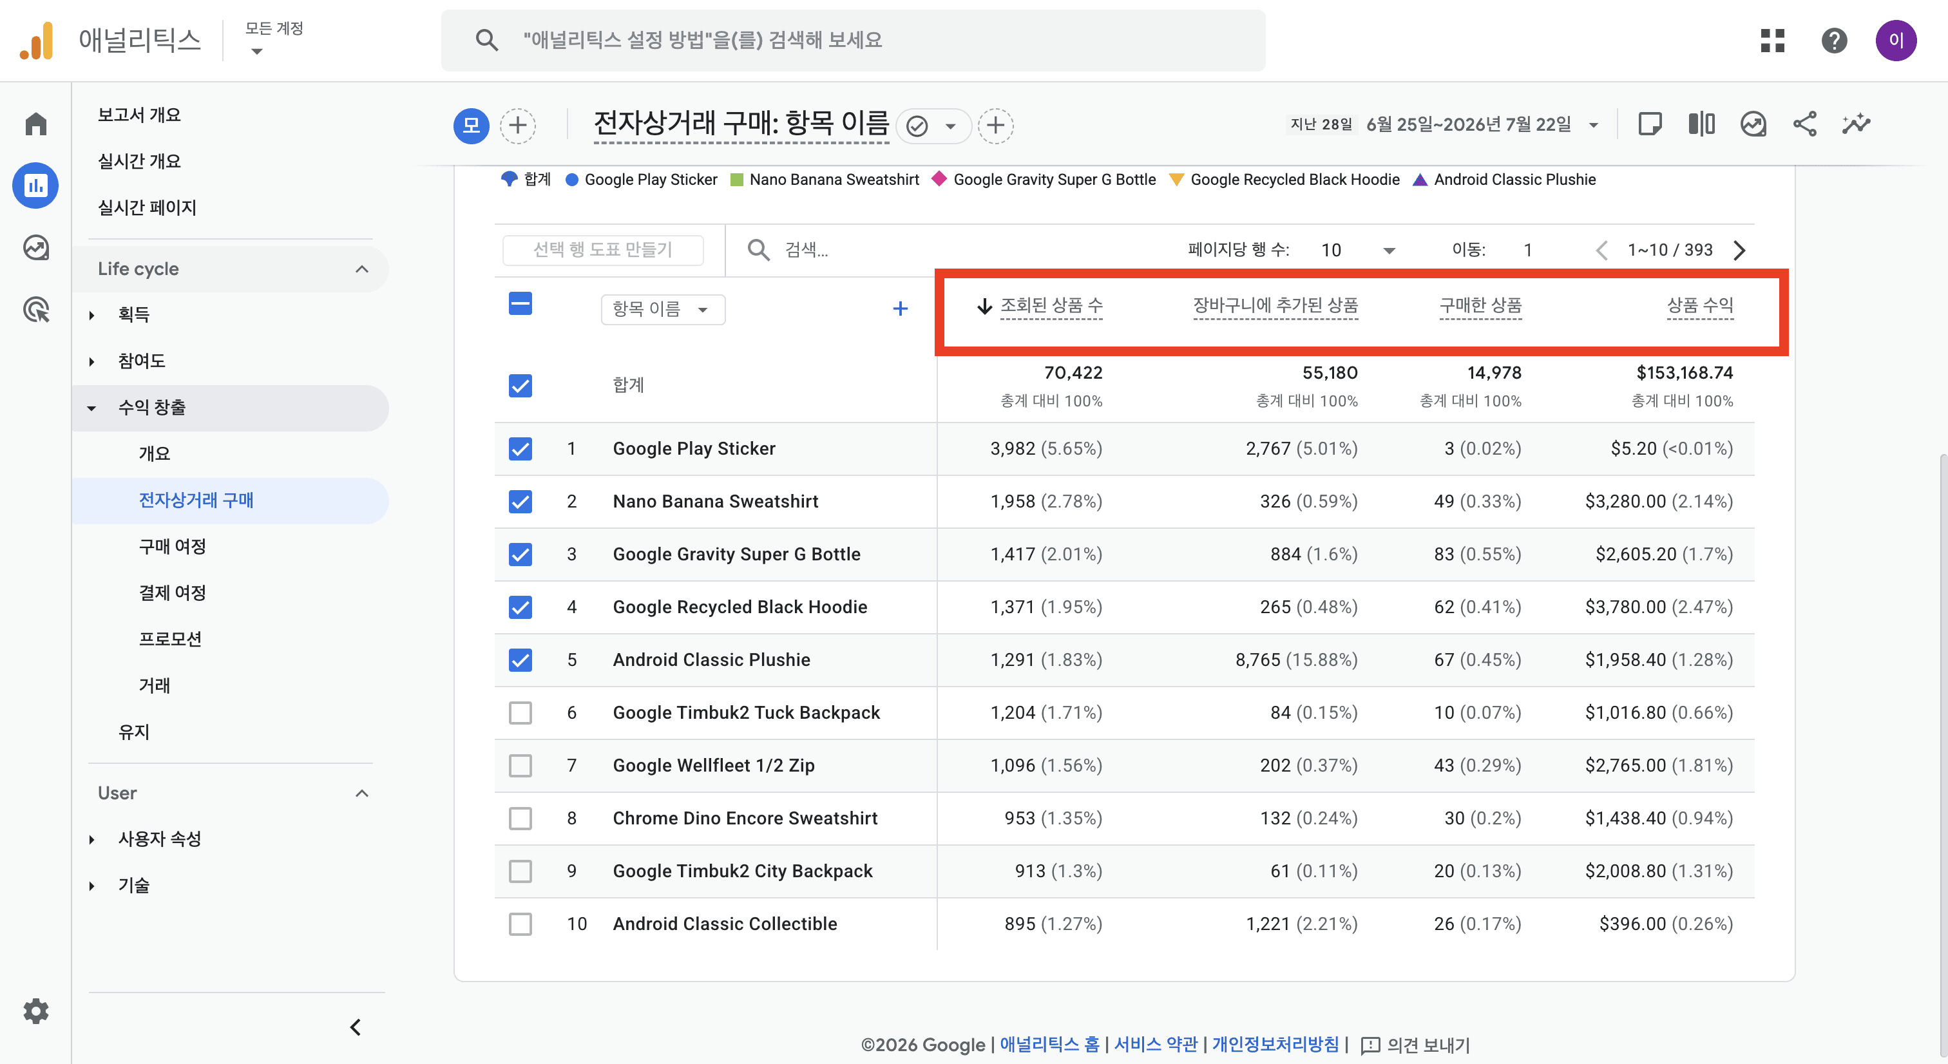The image size is (1948, 1064).
Task: Toggle the select-all header checkbox
Action: point(520,304)
